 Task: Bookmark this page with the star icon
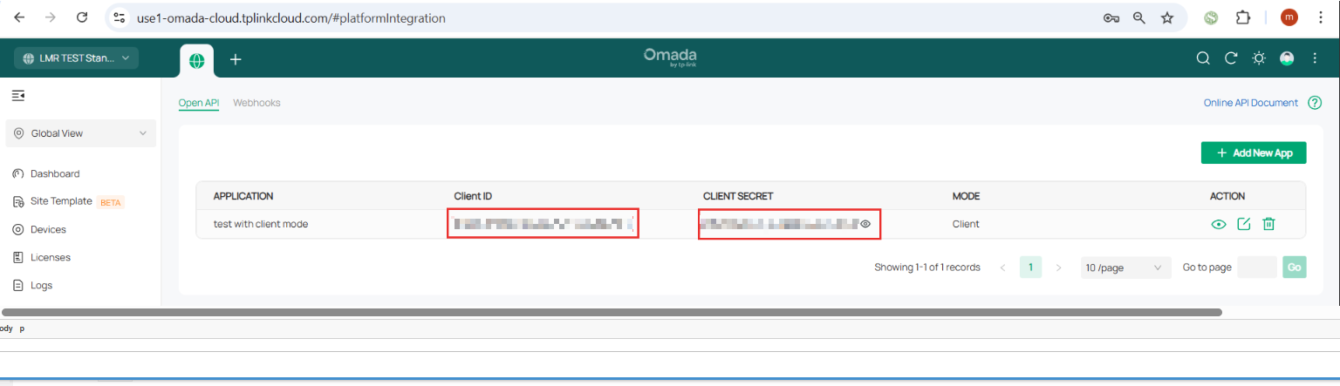click(x=1167, y=17)
